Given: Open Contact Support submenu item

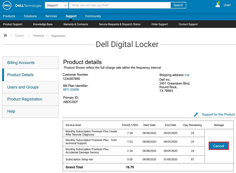Looking at the screenshot, I should click(188, 24).
